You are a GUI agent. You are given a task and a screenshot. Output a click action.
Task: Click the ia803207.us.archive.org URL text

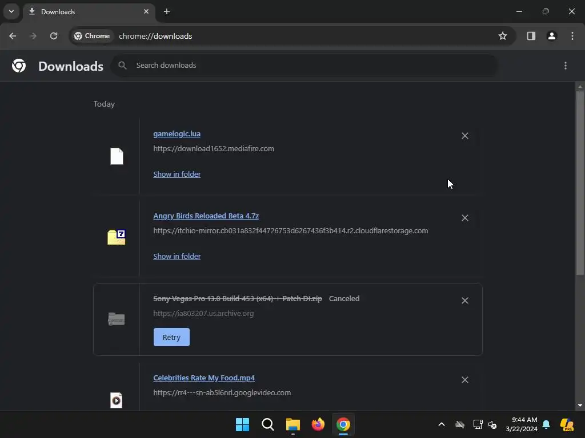click(x=203, y=314)
